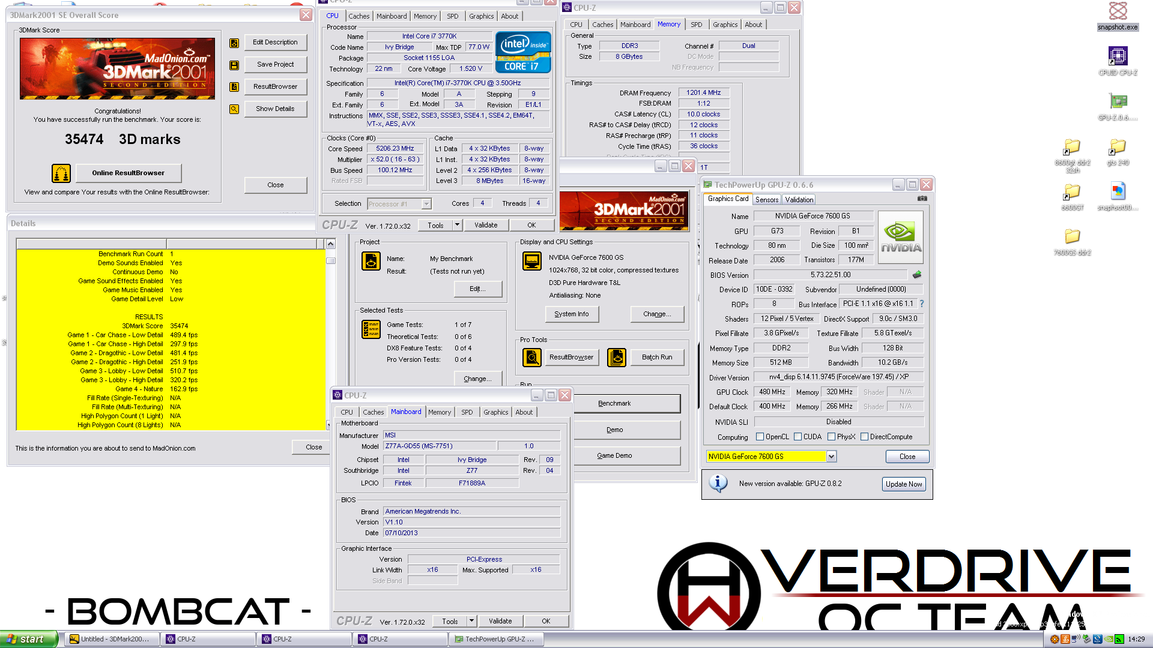Select the gts 240 folder on desktop
This screenshot has height=648, width=1153.
coord(1118,152)
